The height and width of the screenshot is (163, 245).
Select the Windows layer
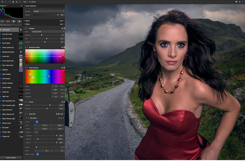click(x=9, y=70)
